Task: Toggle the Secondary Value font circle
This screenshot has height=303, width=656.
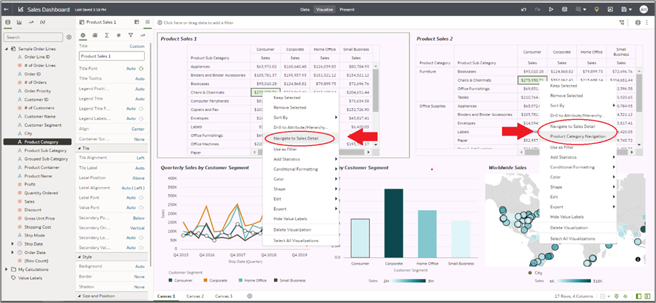Action: 141,247
